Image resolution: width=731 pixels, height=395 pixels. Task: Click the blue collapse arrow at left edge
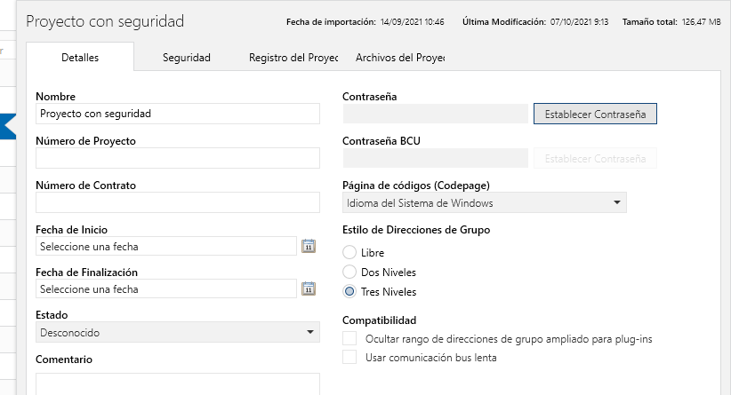point(8,126)
